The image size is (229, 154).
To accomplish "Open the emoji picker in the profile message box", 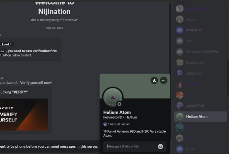I will tap(160, 146).
